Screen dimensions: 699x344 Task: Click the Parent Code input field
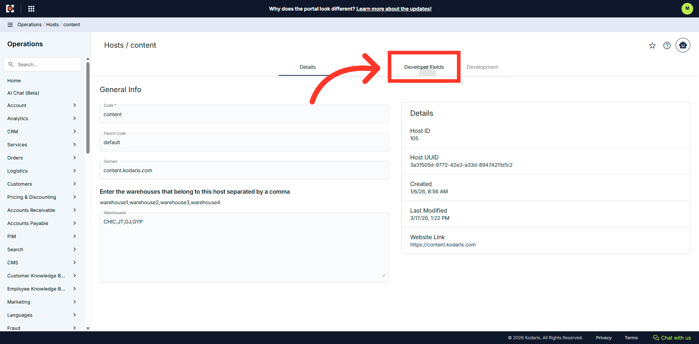pos(244,142)
